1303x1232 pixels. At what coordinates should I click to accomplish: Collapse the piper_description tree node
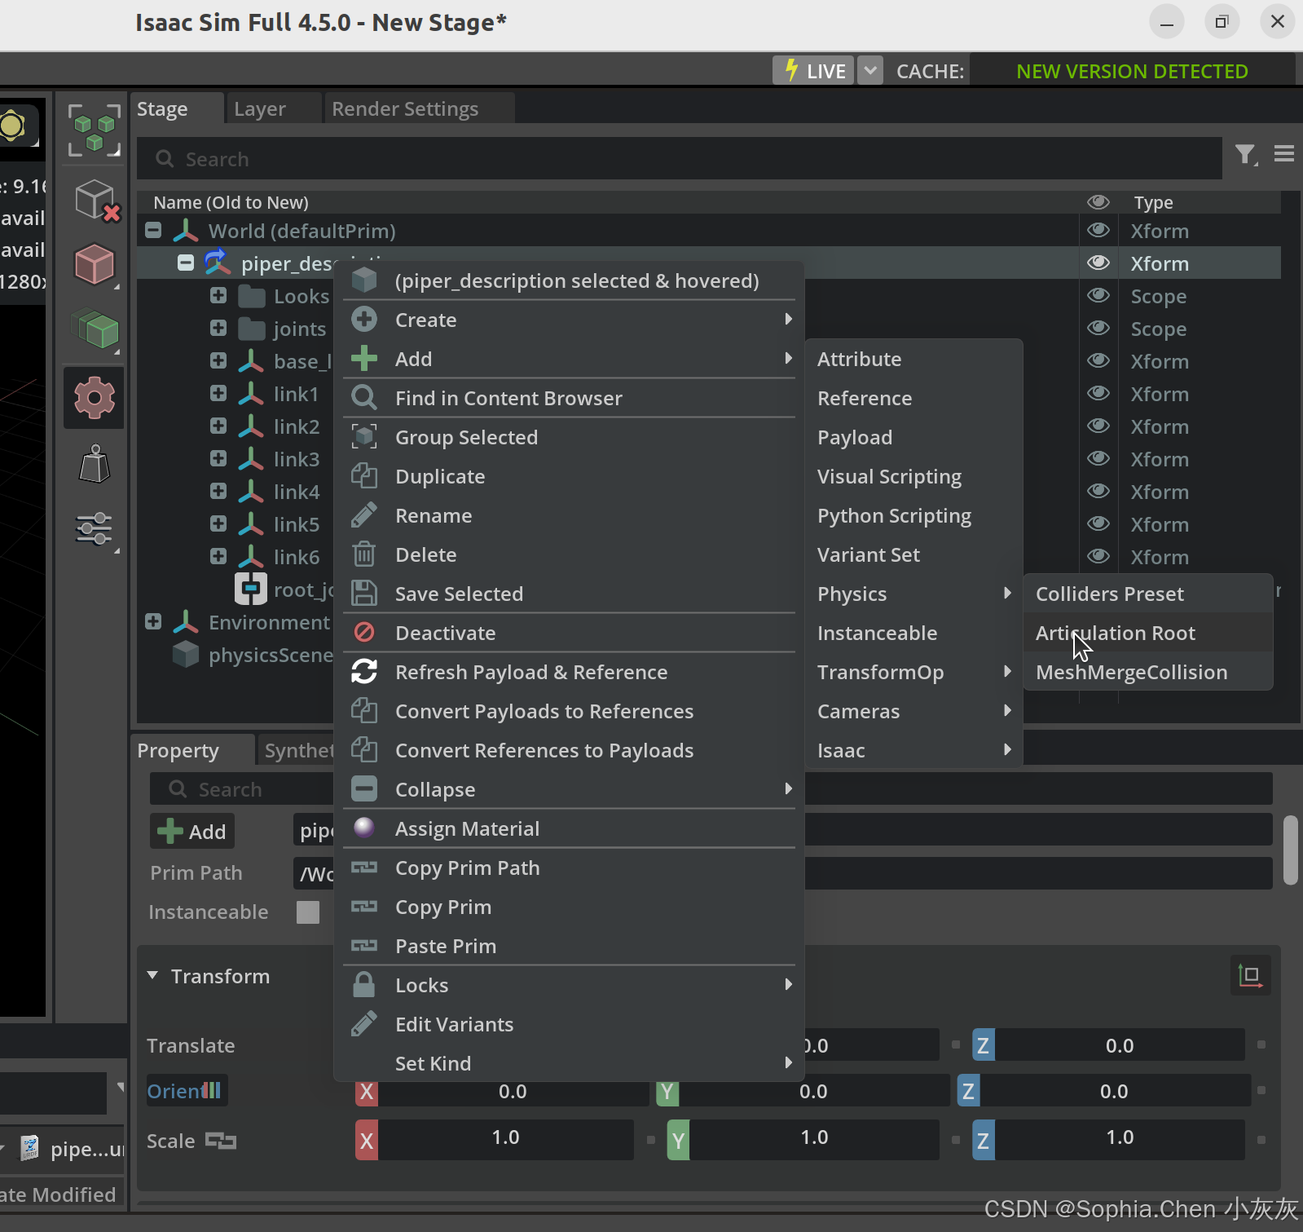click(186, 263)
